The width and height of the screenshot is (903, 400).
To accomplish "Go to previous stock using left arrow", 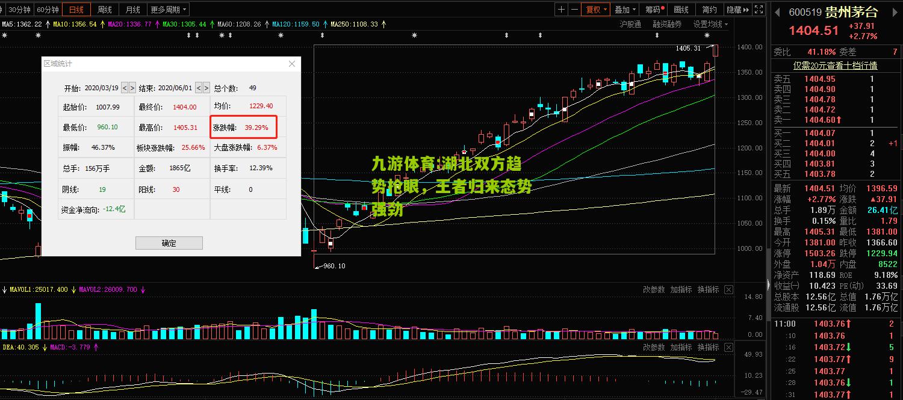I will [x=777, y=11].
